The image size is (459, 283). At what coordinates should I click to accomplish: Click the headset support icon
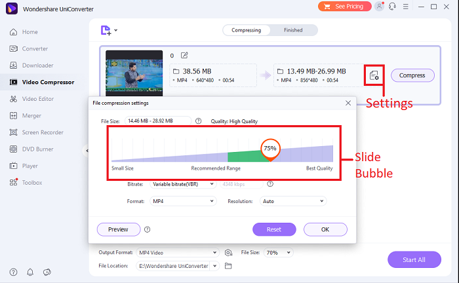click(392, 7)
